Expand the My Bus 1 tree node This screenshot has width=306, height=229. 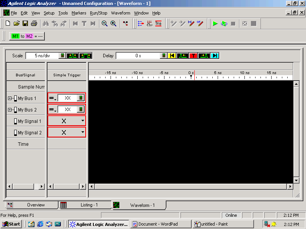coord(10,98)
